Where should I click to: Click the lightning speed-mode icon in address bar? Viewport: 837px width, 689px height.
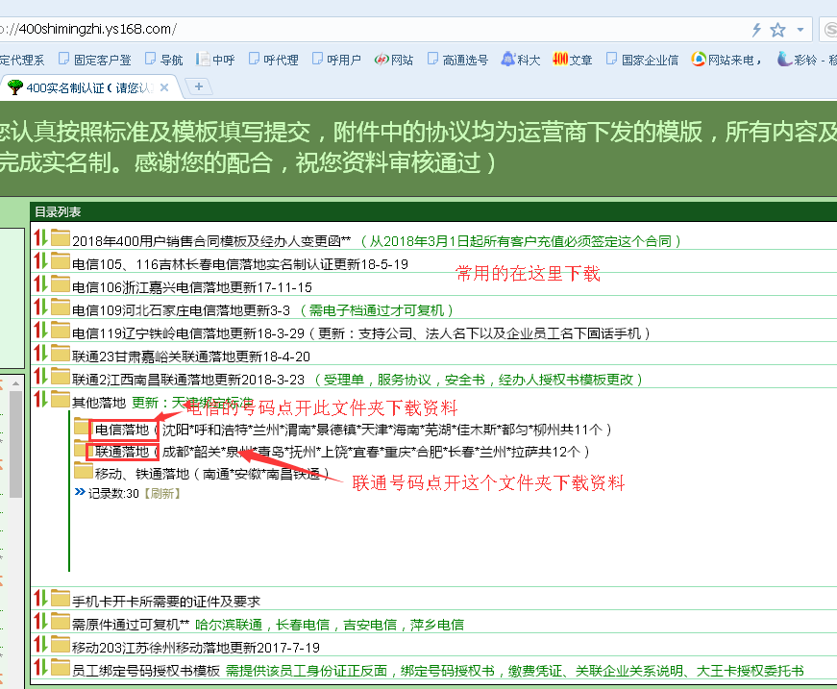[x=756, y=30]
